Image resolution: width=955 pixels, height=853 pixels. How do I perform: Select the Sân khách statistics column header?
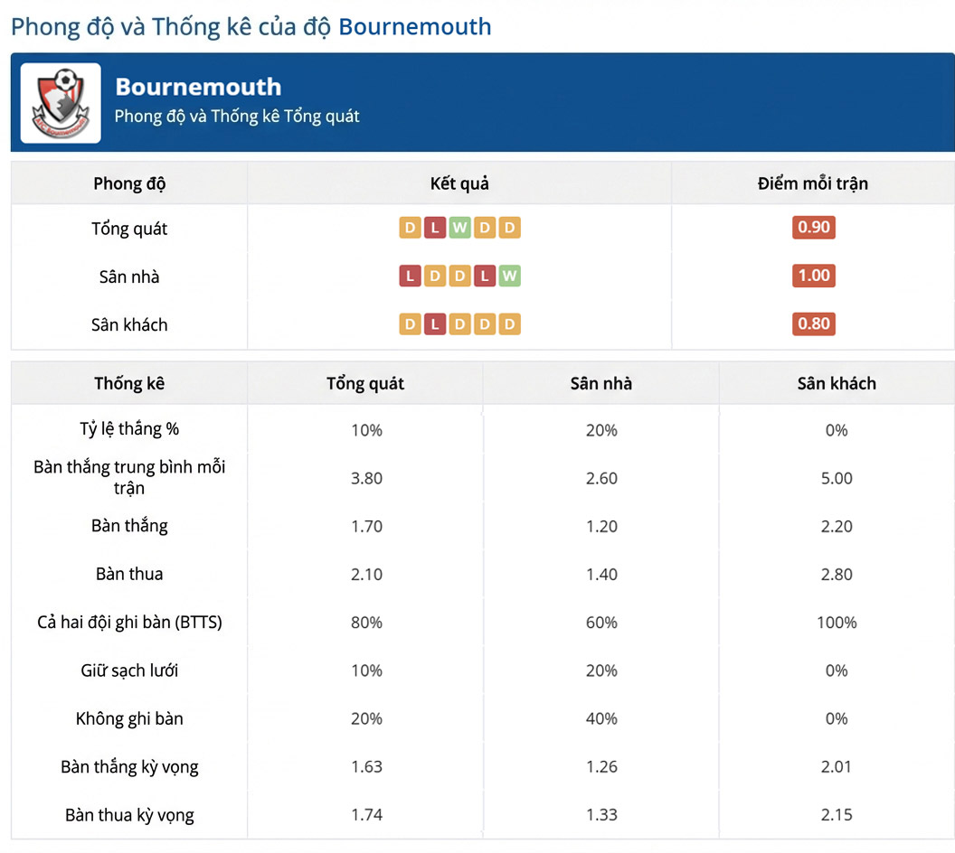tap(837, 383)
